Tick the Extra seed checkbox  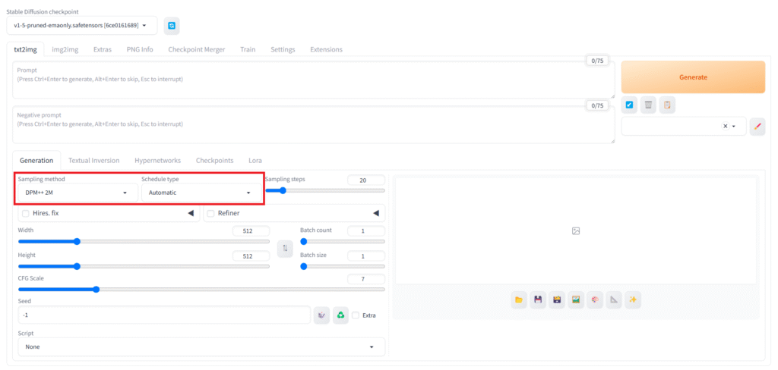click(356, 315)
